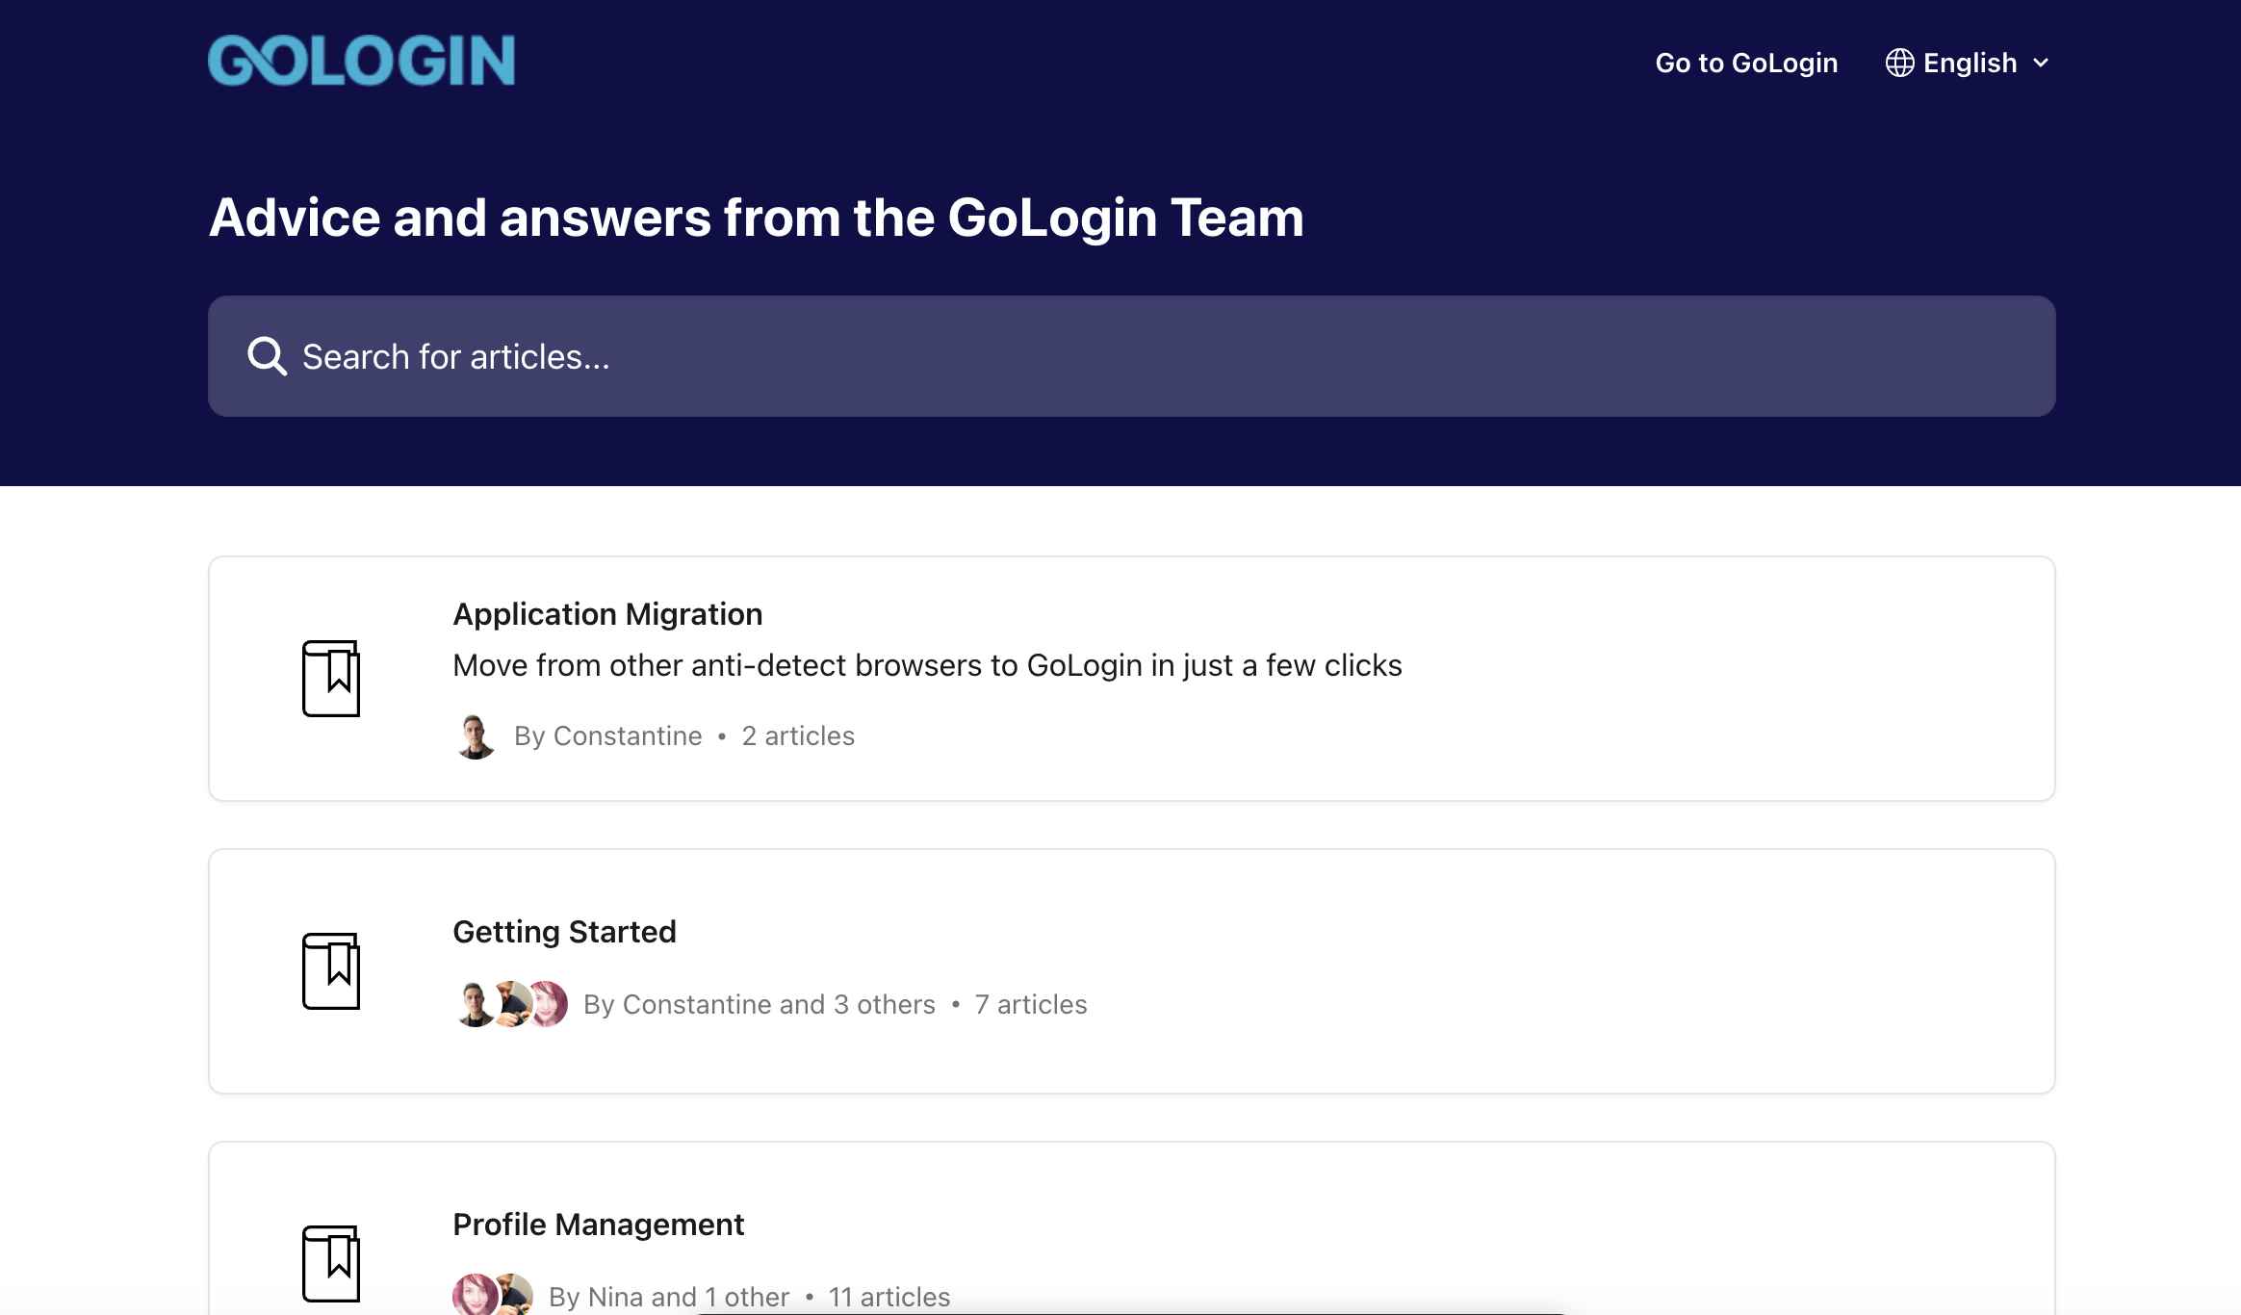Click the Profile Management bookmark icon
Image resolution: width=2241 pixels, height=1315 pixels.
331,1264
